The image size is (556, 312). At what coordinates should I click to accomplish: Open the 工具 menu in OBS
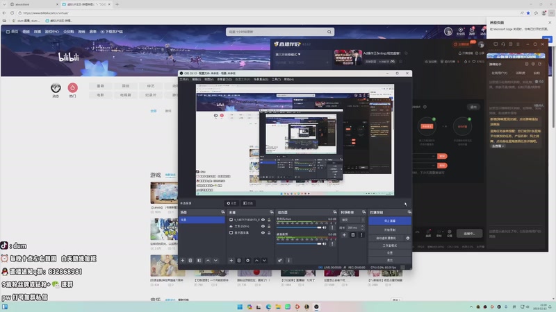[276, 79]
